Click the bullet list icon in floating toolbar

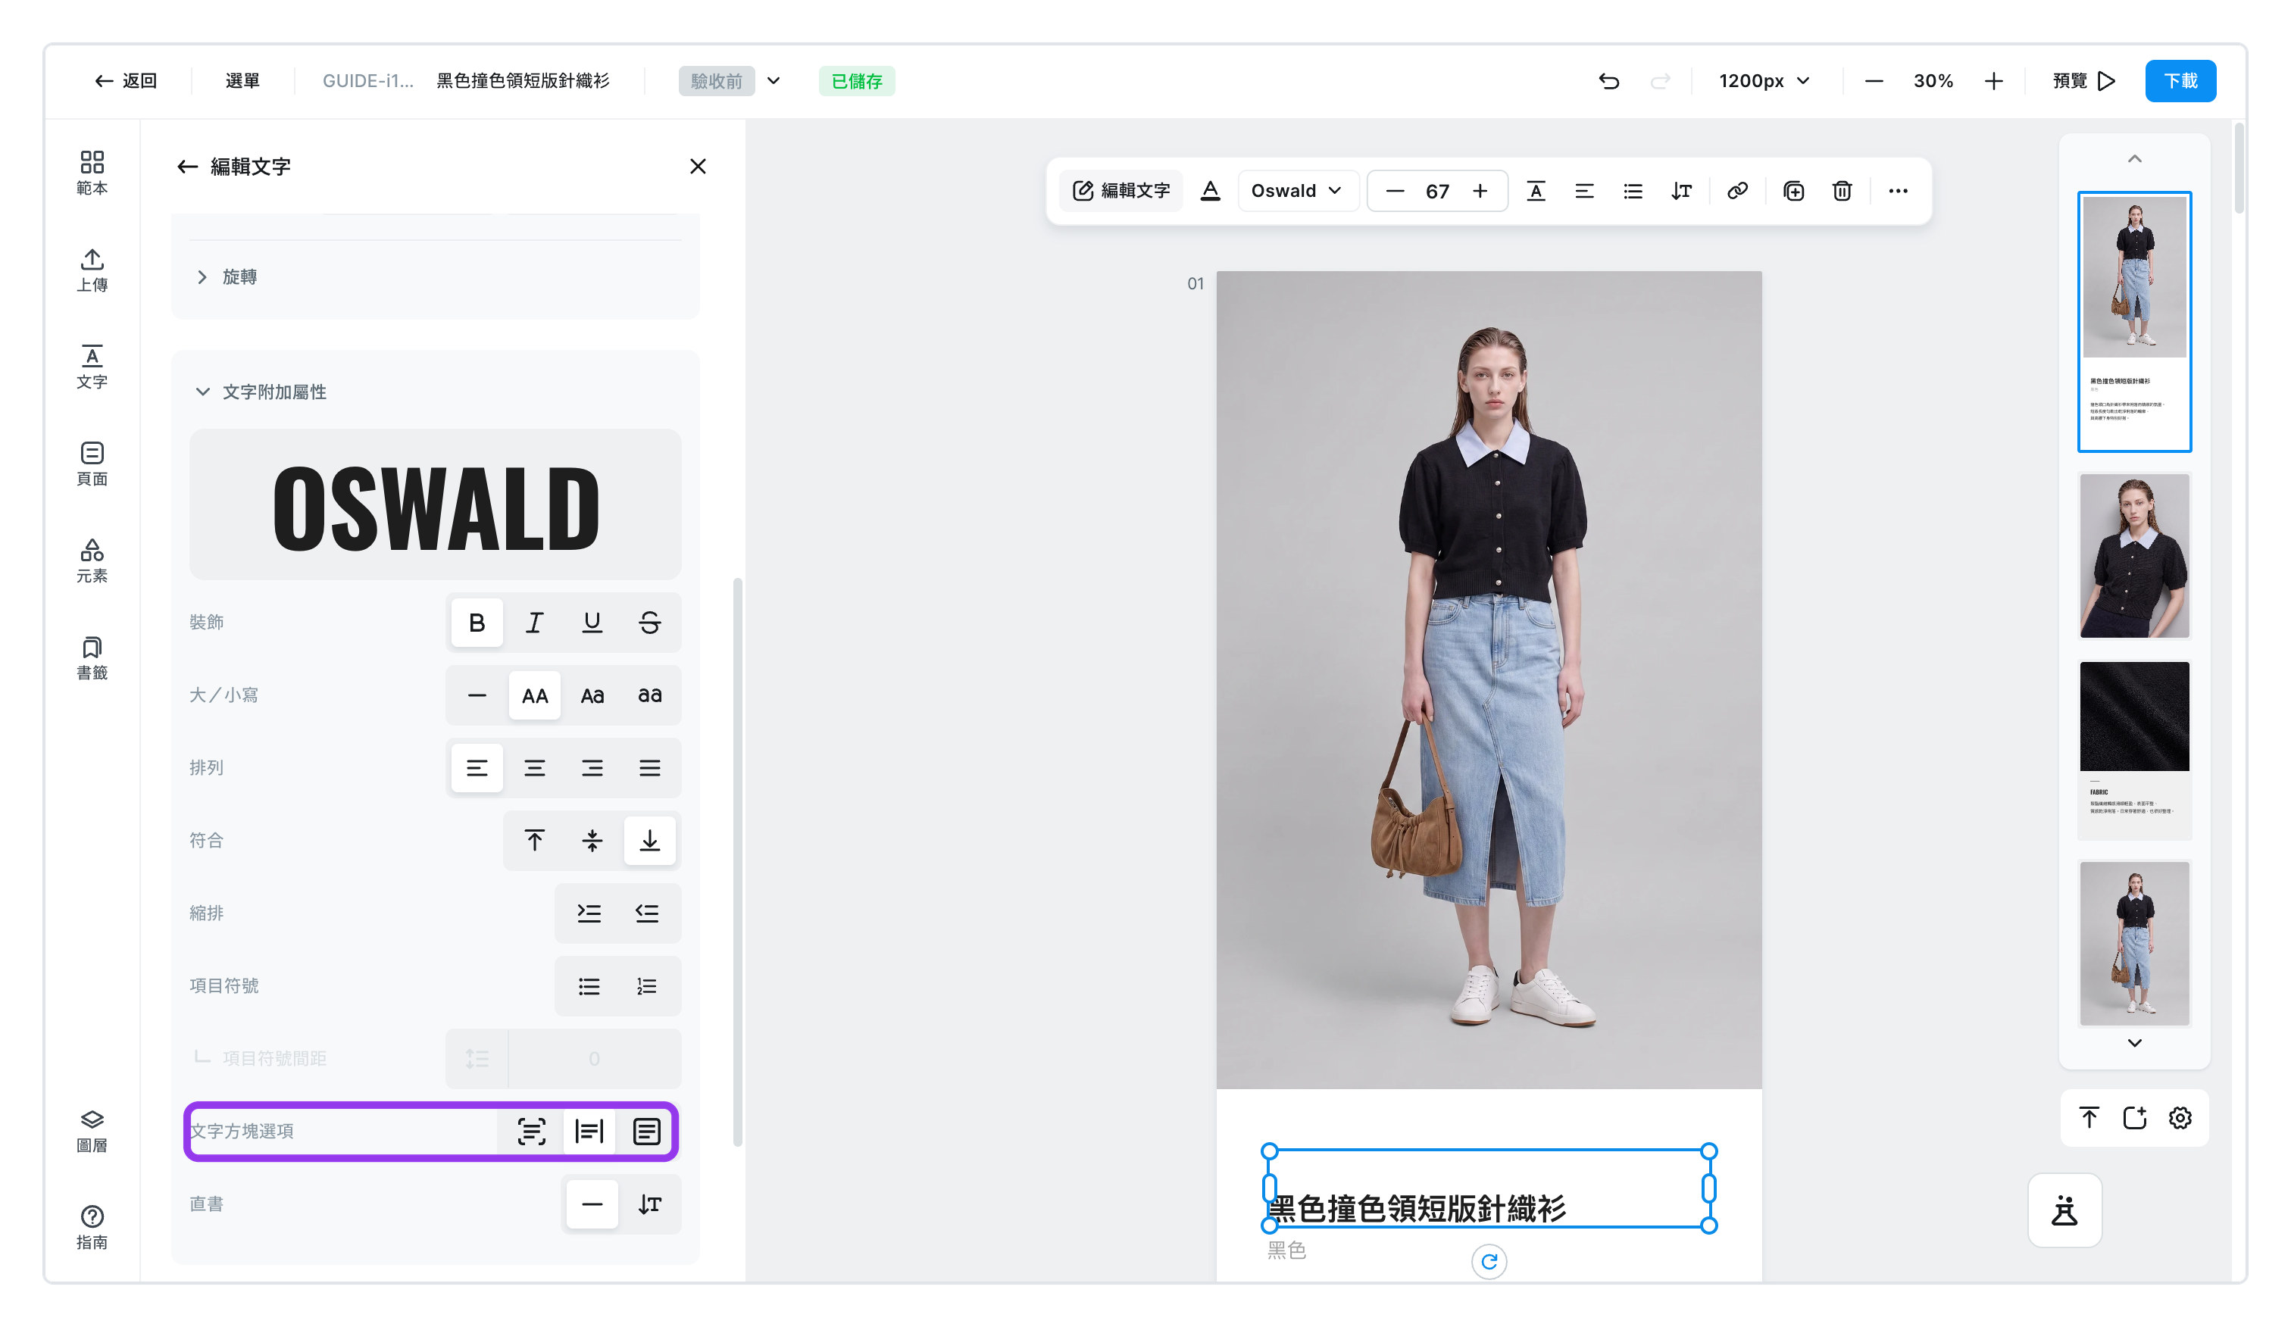[x=1633, y=191]
